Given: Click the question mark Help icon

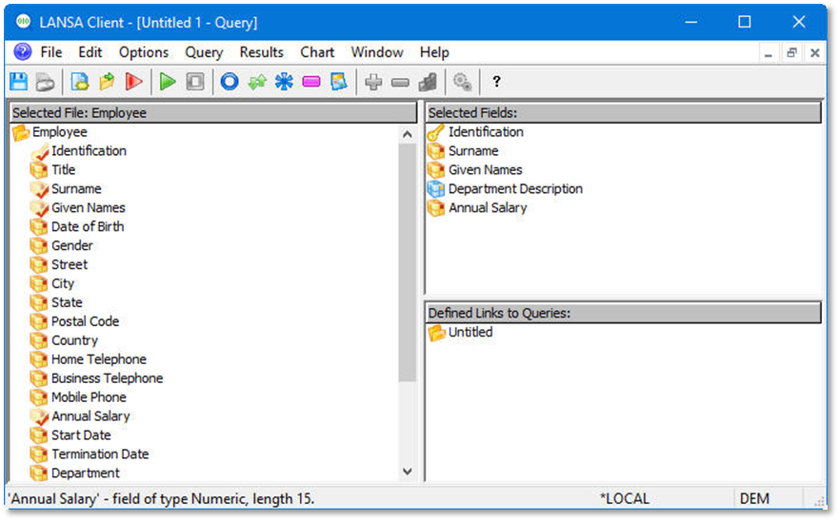Looking at the screenshot, I should (x=496, y=81).
